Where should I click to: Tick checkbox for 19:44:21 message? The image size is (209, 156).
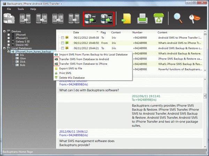pos(62,48)
